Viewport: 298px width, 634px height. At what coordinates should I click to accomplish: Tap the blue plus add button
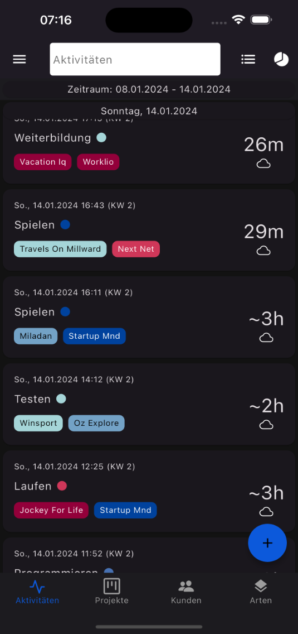pos(267,543)
